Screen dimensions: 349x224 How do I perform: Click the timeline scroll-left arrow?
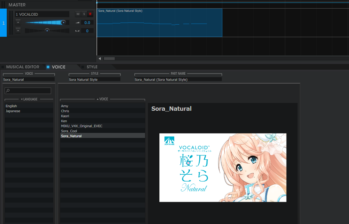point(100,59)
